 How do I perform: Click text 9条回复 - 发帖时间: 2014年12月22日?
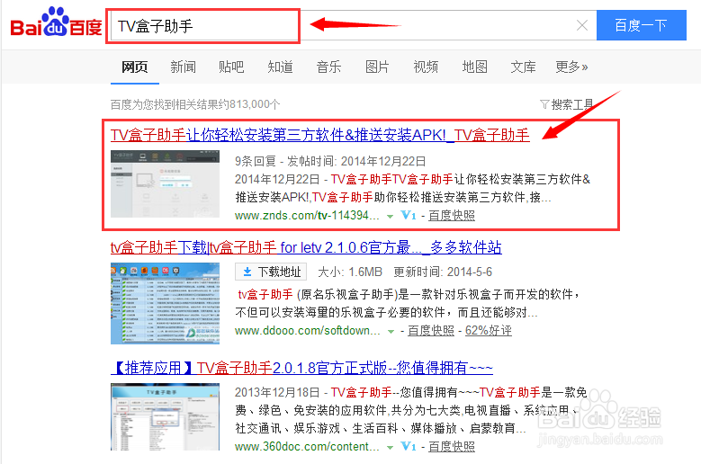pos(330,161)
